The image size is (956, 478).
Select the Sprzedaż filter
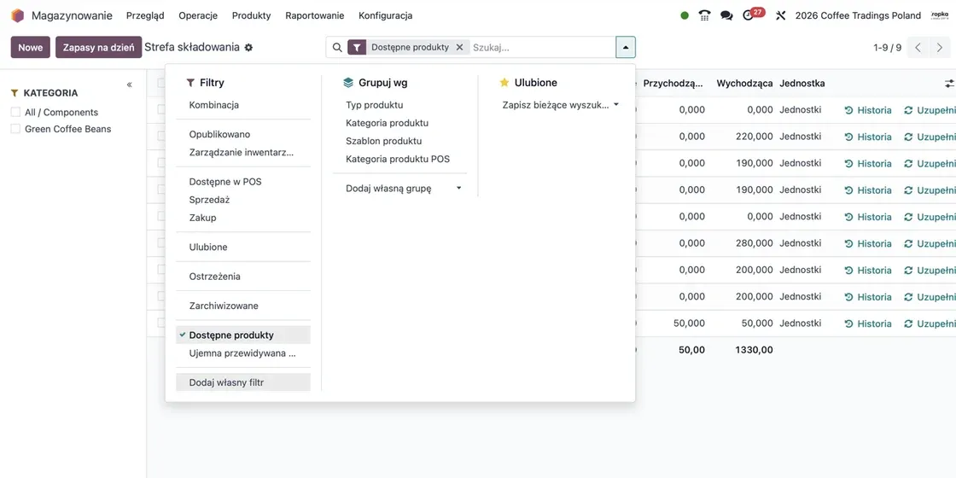point(243,200)
